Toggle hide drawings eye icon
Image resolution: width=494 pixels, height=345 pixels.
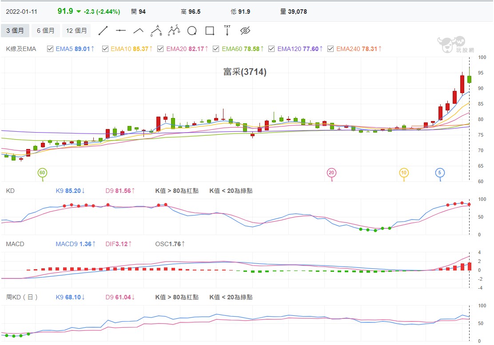pyautogui.click(x=245, y=31)
